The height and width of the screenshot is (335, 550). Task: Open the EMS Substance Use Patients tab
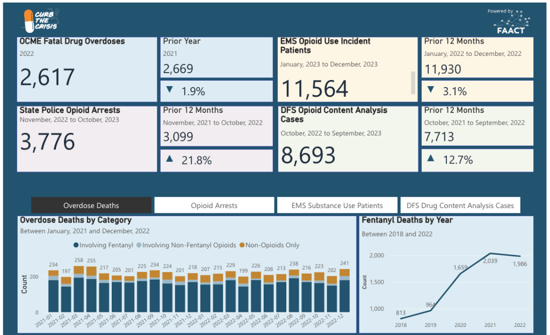(337, 205)
